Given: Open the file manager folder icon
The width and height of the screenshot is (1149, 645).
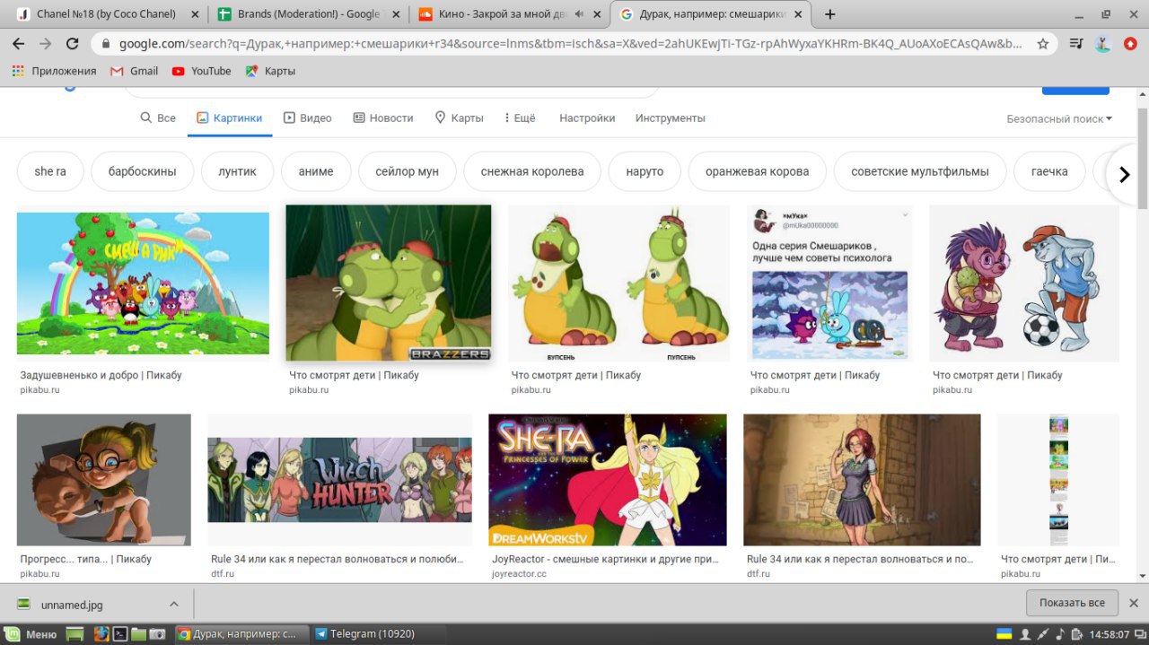Looking at the screenshot, I should (x=139, y=634).
